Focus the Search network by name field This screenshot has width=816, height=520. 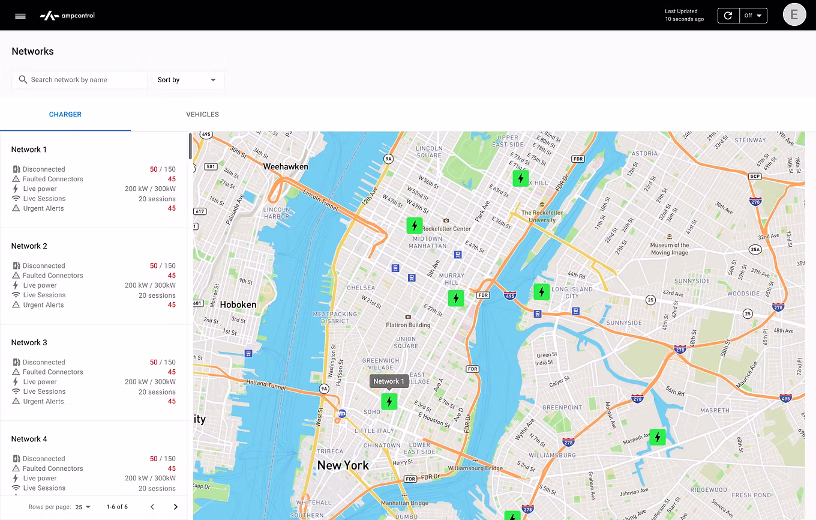tap(80, 80)
